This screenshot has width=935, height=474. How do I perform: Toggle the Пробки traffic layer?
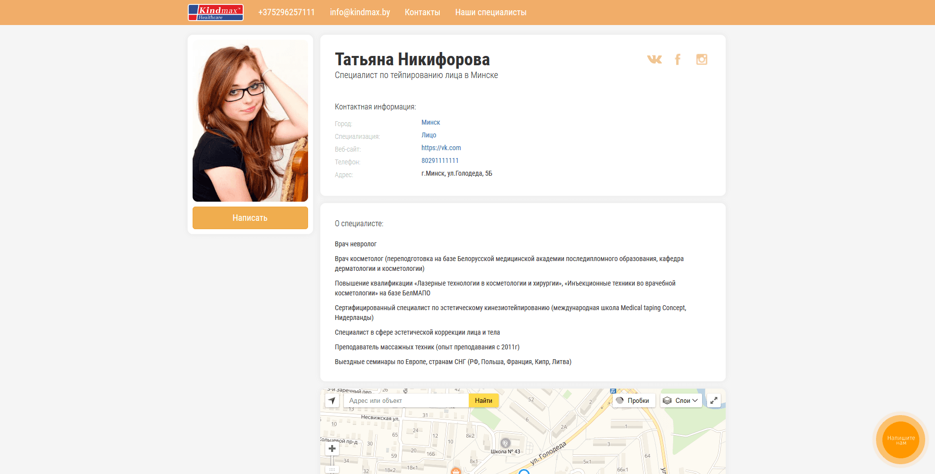633,400
